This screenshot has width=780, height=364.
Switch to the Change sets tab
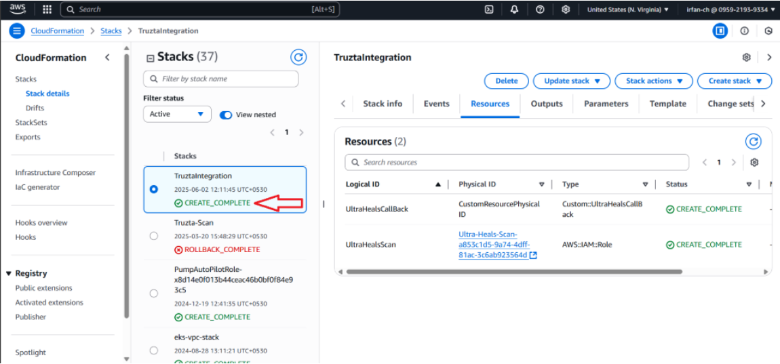pos(730,104)
